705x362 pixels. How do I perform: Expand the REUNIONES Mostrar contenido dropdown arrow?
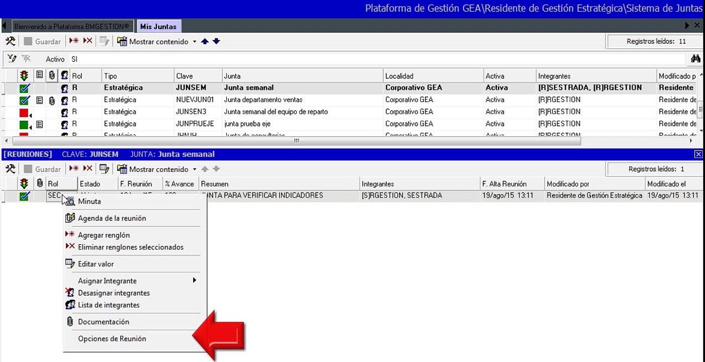(x=195, y=169)
